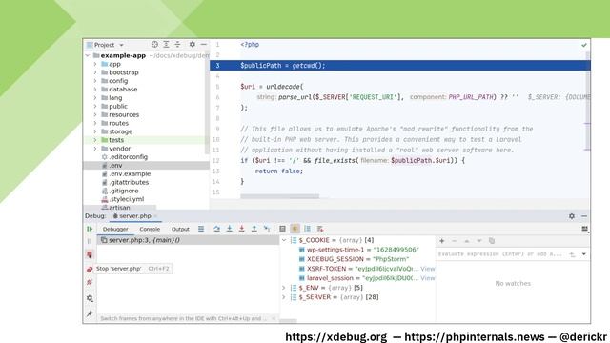Open the Evaluate Expression calculator icon
610x343 pixels.
(x=282, y=229)
